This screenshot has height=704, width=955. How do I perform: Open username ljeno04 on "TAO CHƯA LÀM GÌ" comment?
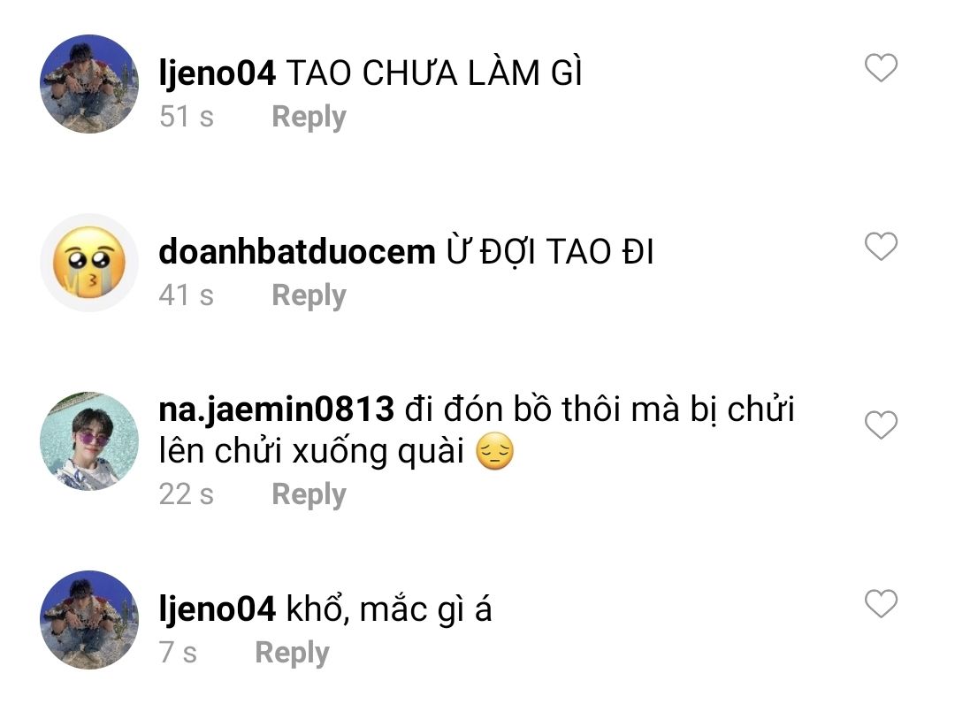pyautogui.click(x=217, y=73)
